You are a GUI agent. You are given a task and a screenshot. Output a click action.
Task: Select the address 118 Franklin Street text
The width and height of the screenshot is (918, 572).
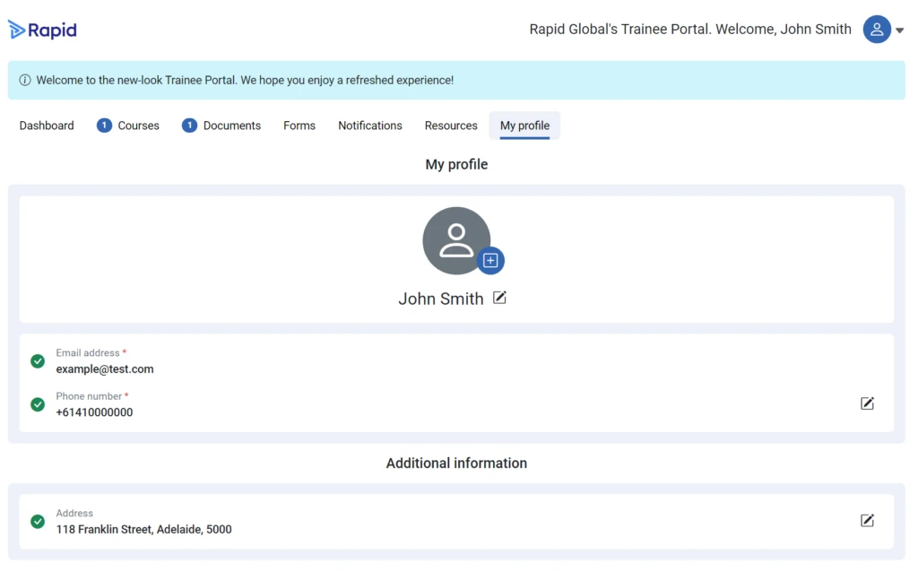pos(144,530)
